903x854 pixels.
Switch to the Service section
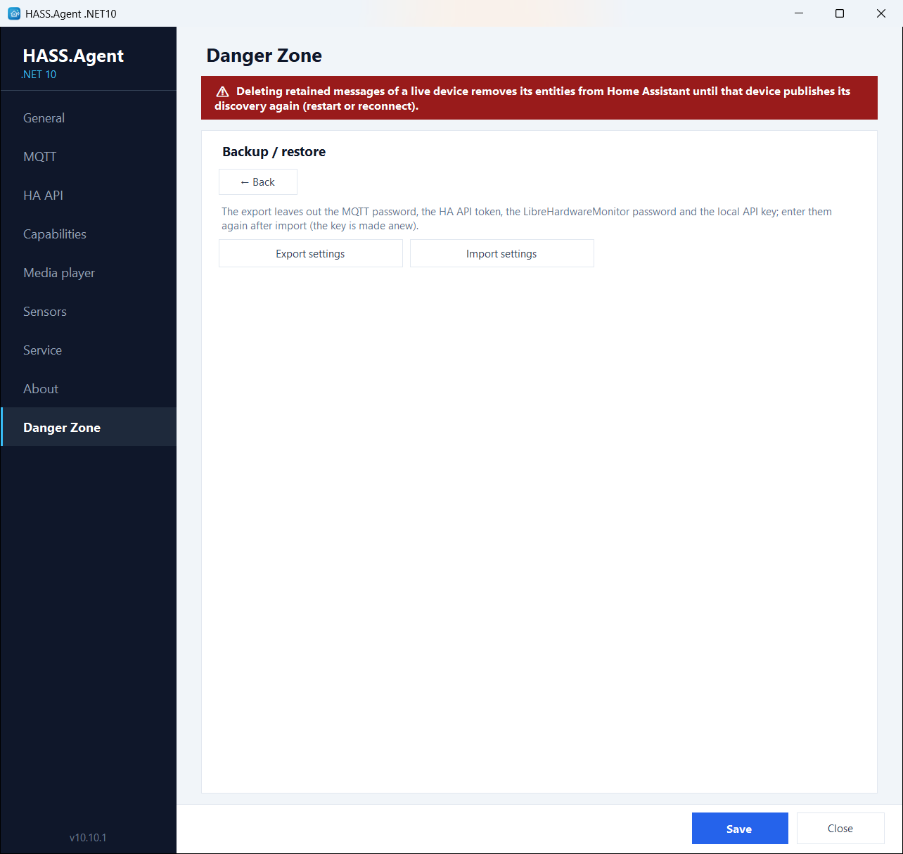tap(89, 350)
